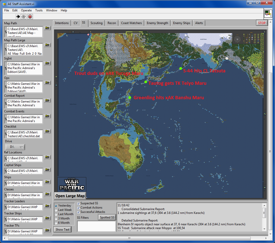This screenshot has height=243, width=275.
Task: Click the Run Continuously toolbar icon
Action: (x=24, y=17)
